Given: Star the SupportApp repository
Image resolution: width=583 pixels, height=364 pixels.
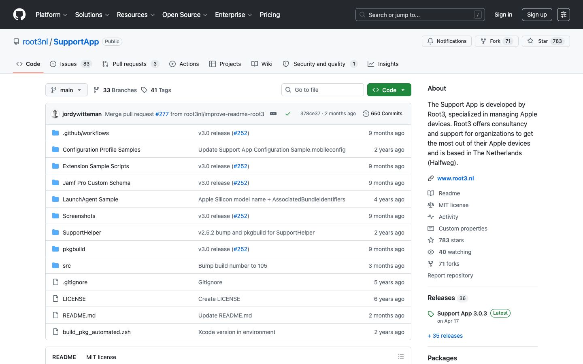Looking at the screenshot, I should [546, 41].
